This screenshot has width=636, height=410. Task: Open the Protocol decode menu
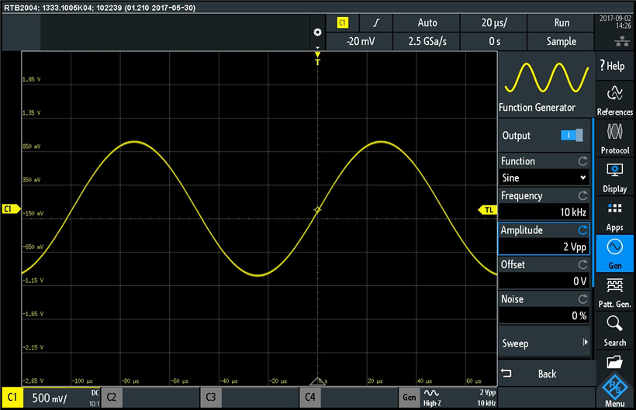(614, 139)
